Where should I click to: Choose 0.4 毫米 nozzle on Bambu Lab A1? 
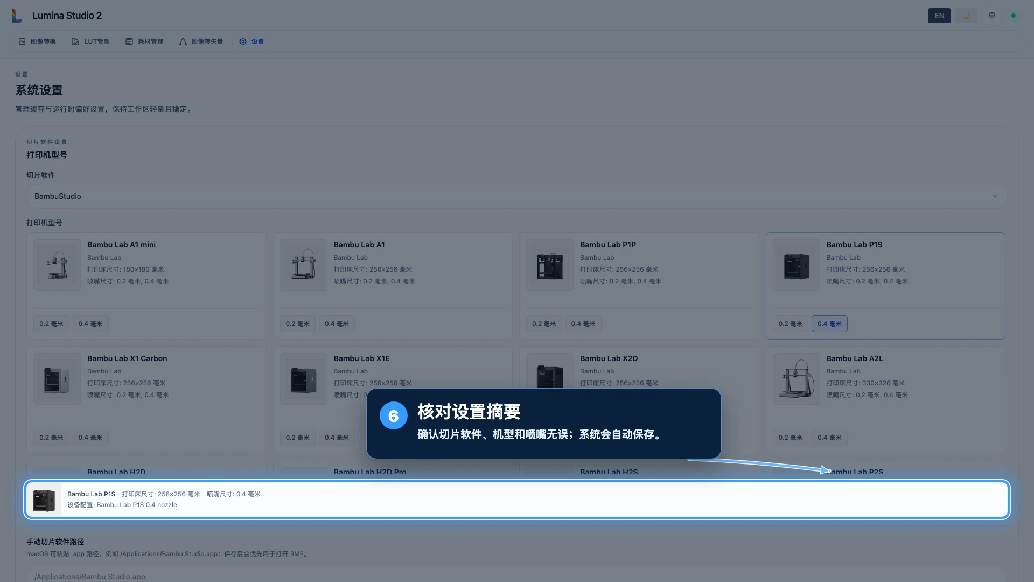click(x=337, y=324)
